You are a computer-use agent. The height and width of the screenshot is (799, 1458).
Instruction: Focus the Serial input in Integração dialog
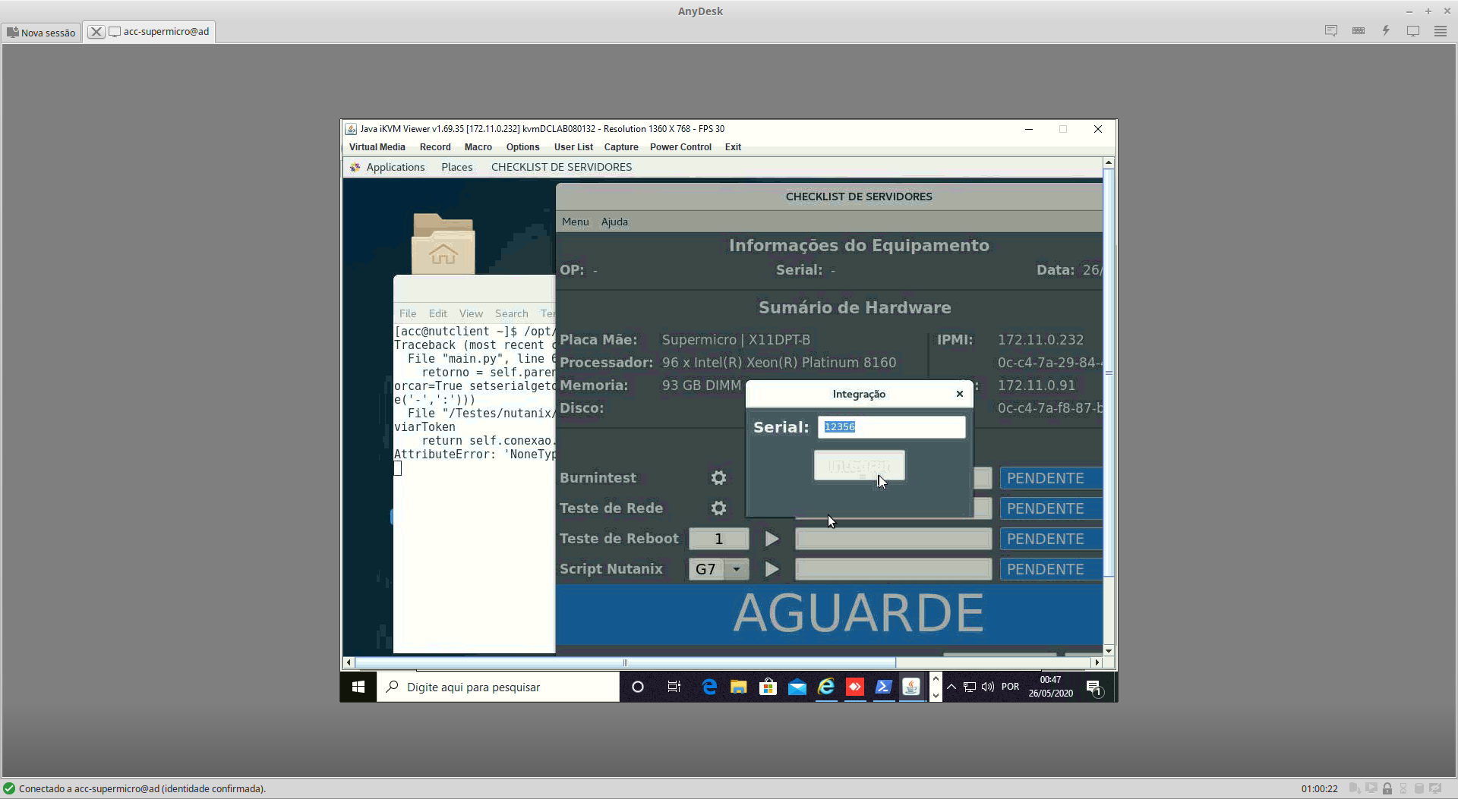(x=892, y=427)
